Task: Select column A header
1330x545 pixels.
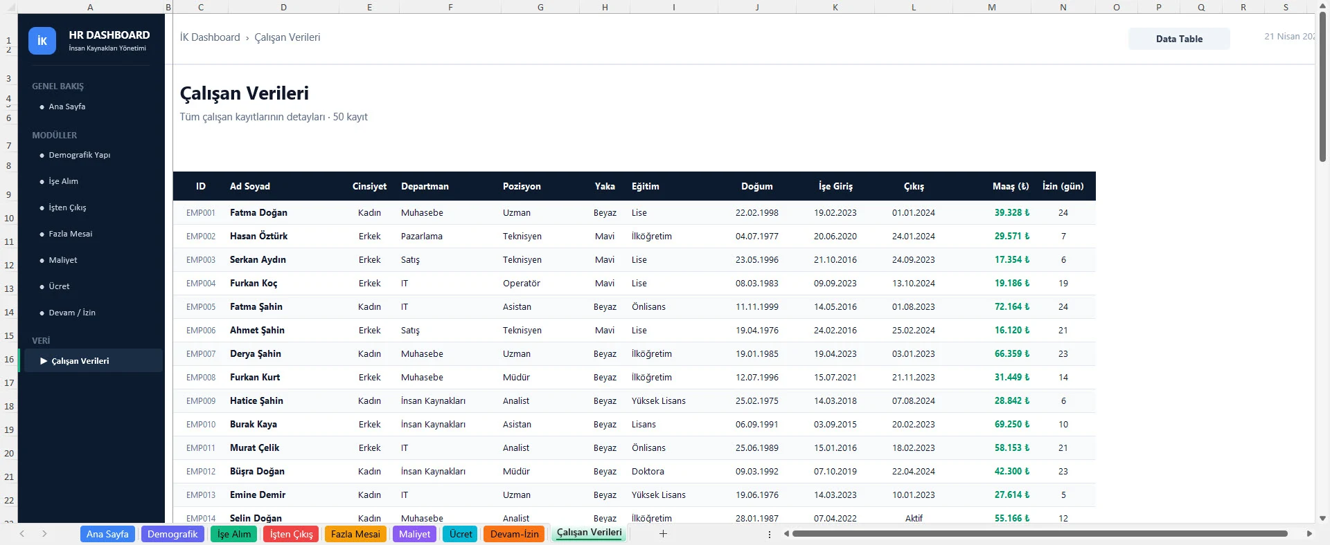Action: point(90,7)
